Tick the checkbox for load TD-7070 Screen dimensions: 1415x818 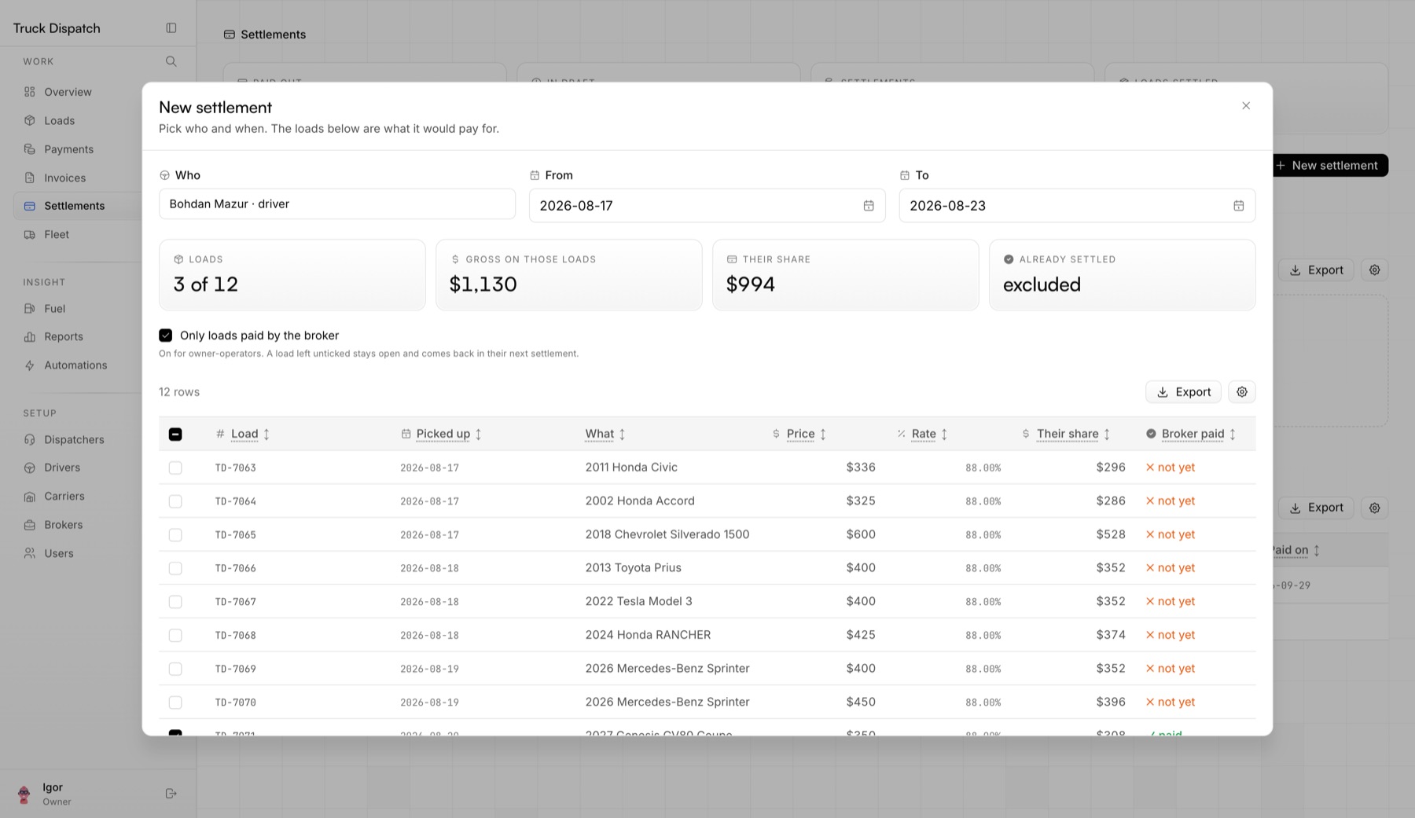click(175, 702)
